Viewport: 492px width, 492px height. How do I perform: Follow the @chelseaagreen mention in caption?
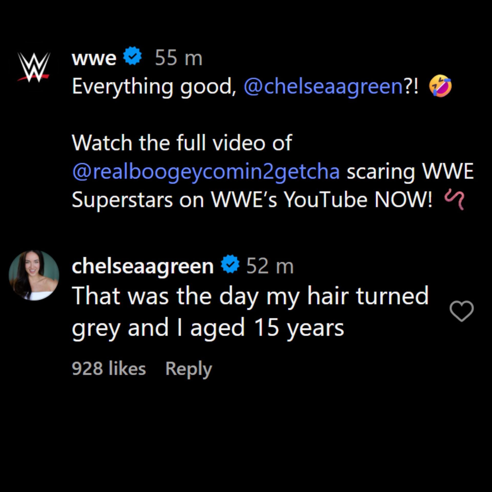click(323, 86)
